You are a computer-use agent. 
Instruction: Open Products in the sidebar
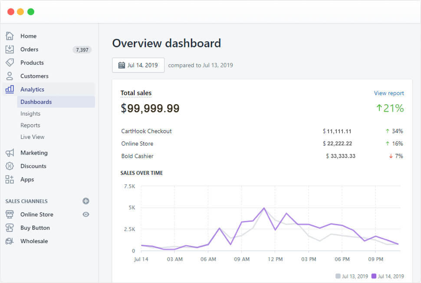pos(32,63)
